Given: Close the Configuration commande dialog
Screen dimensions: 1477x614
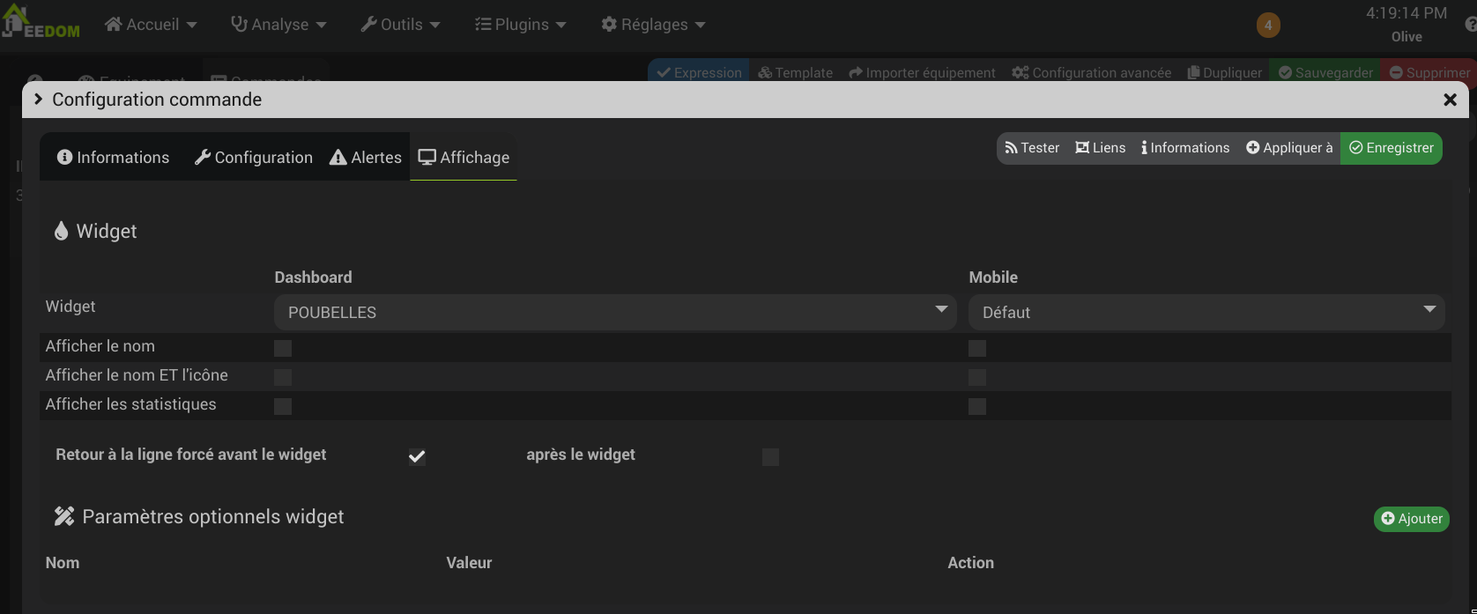Looking at the screenshot, I should (1450, 100).
